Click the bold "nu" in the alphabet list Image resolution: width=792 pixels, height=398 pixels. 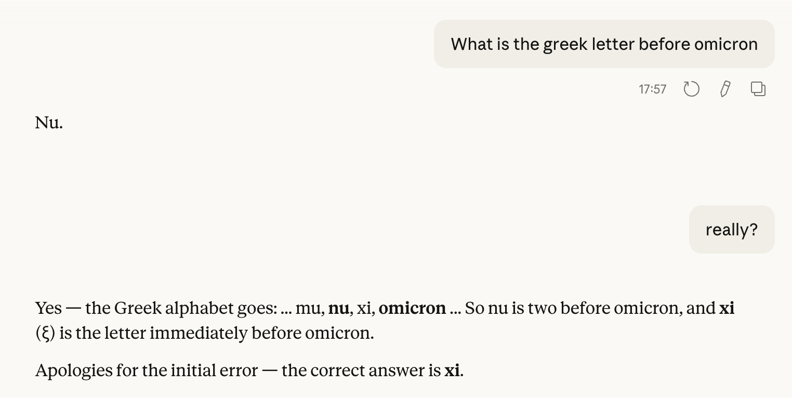(338, 309)
